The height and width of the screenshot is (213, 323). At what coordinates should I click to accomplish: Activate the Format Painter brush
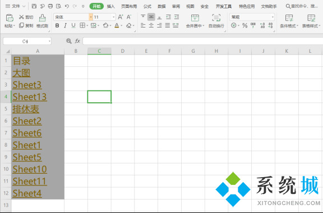pos(42,21)
